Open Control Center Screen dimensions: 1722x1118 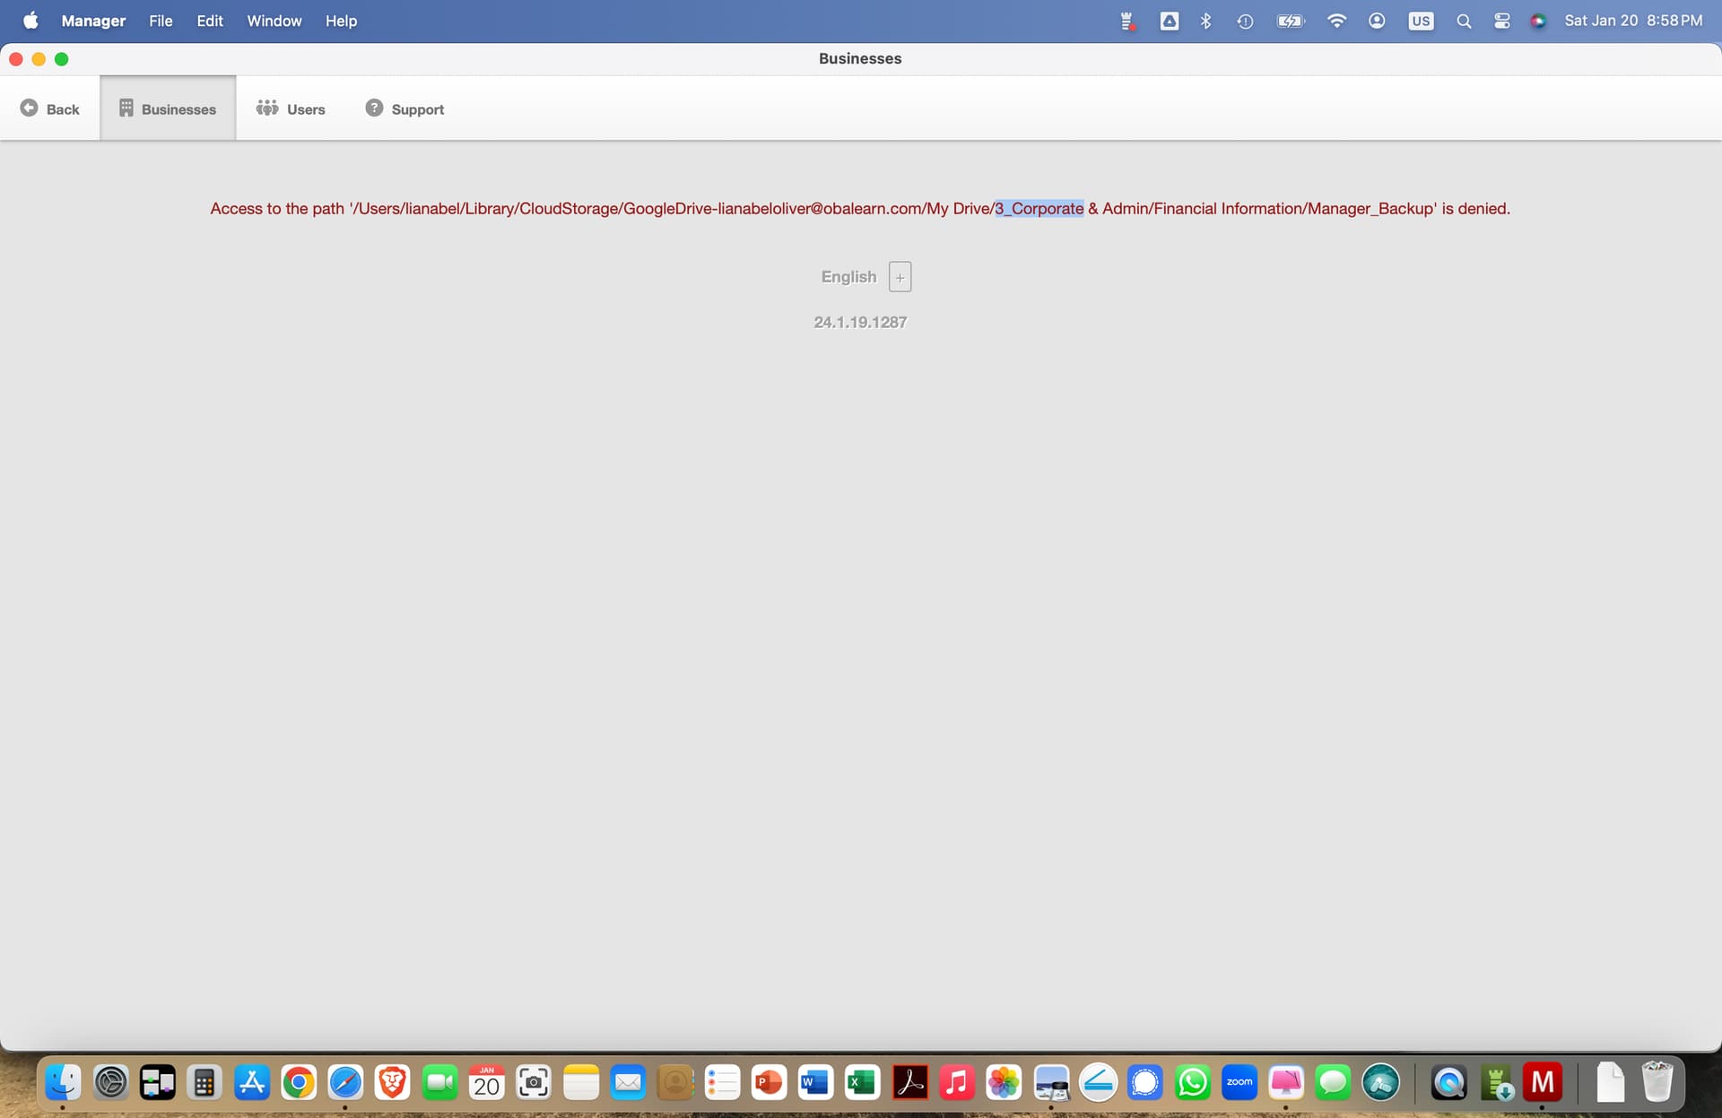[x=1502, y=21]
